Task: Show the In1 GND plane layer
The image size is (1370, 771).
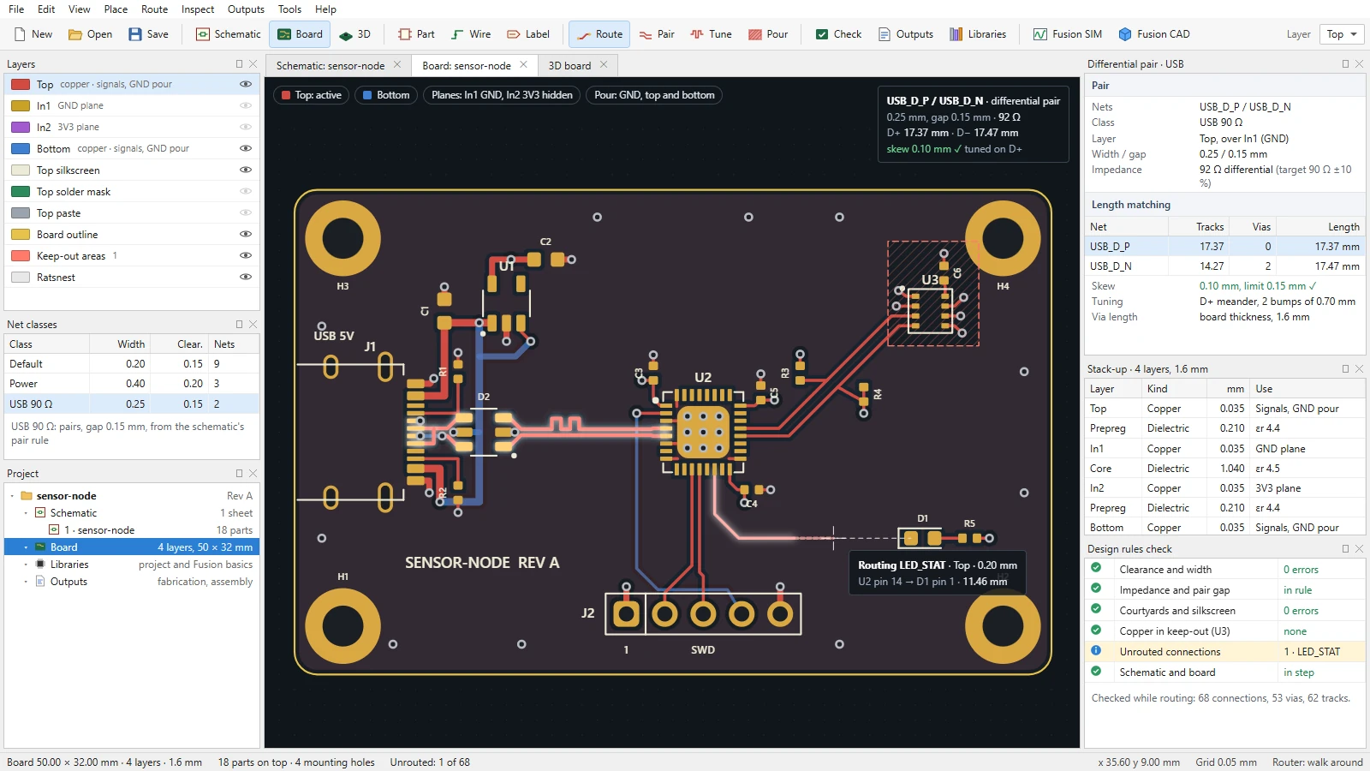Action: [x=246, y=105]
